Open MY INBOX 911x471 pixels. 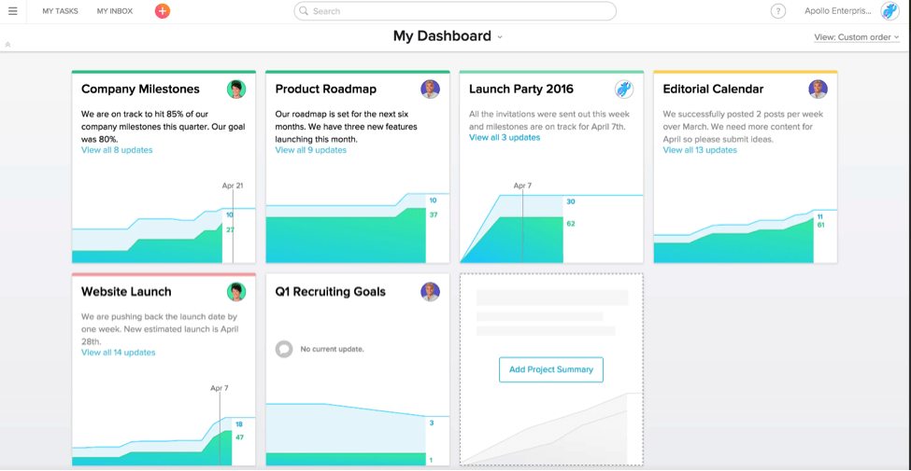(115, 11)
